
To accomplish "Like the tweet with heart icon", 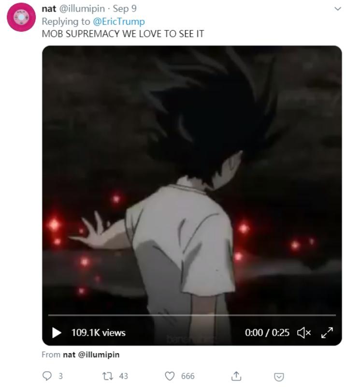I will [170, 376].
